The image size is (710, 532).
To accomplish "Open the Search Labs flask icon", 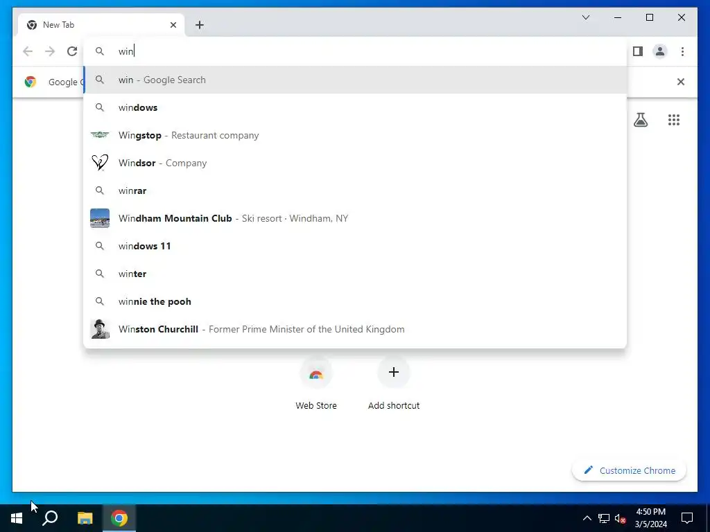I will tap(640, 120).
